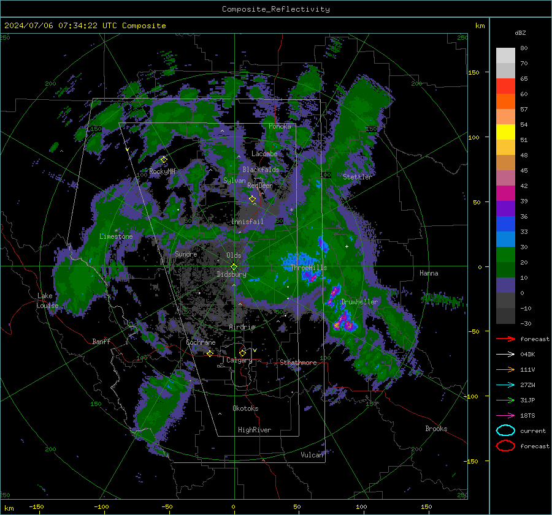Click the 'Olds' map label
552x515 pixels.
pos(234,255)
